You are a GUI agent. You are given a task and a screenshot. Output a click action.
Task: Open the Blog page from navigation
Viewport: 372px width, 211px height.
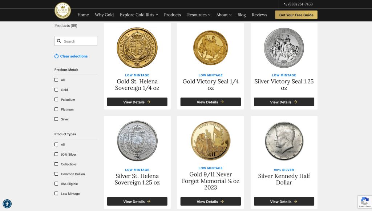point(242,15)
